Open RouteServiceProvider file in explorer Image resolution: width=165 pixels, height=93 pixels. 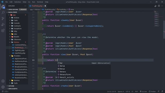(x=17, y=78)
